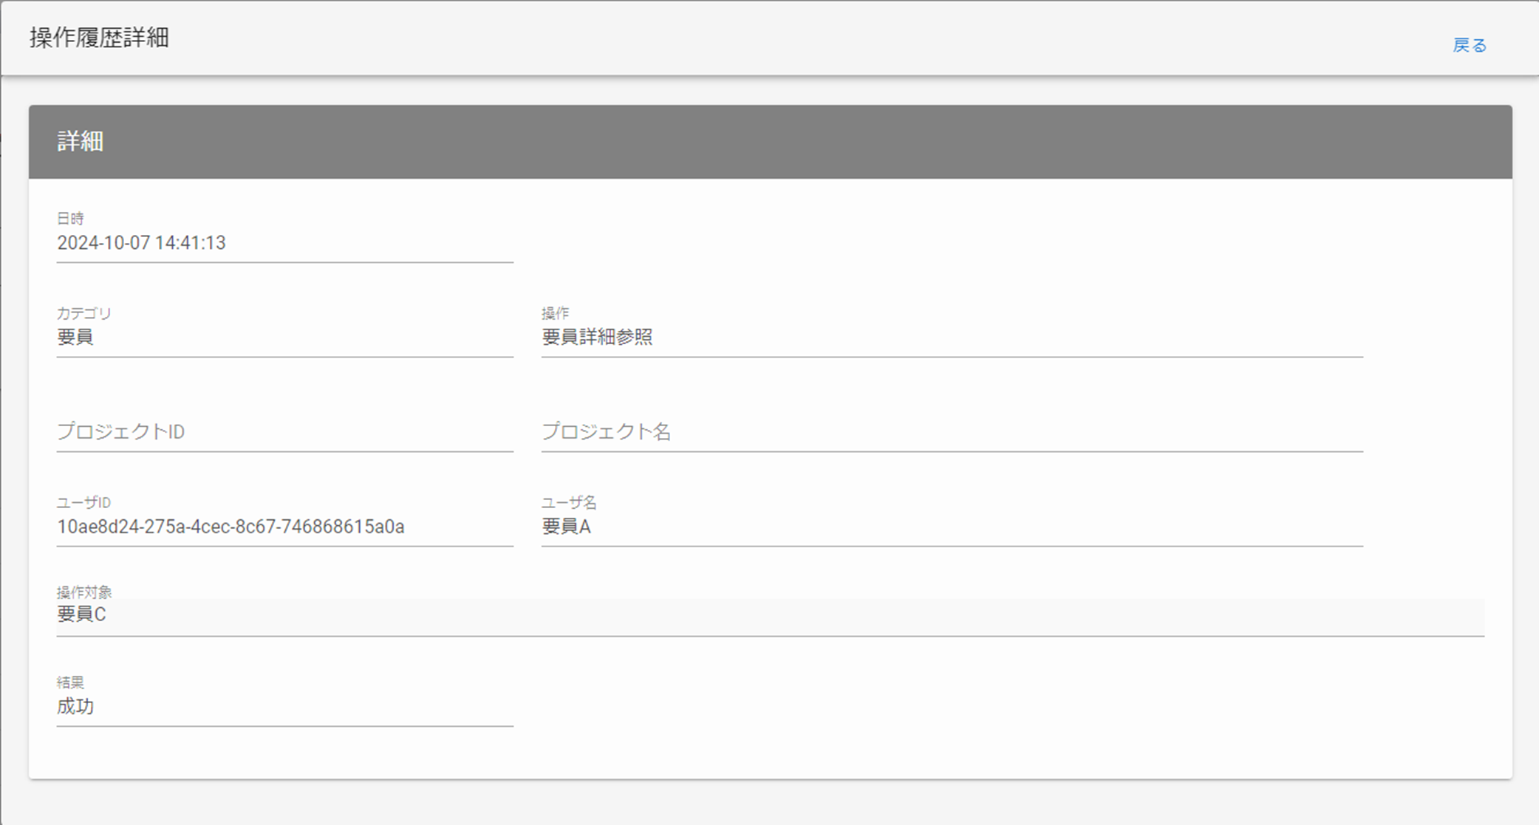This screenshot has width=1539, height=825.
Task: Click the gray 詳細 card header
Action: [770, 142]
